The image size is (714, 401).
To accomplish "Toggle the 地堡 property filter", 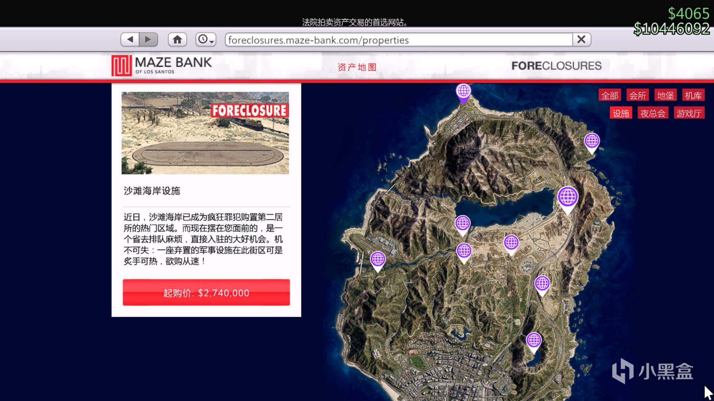I will 665,95.
